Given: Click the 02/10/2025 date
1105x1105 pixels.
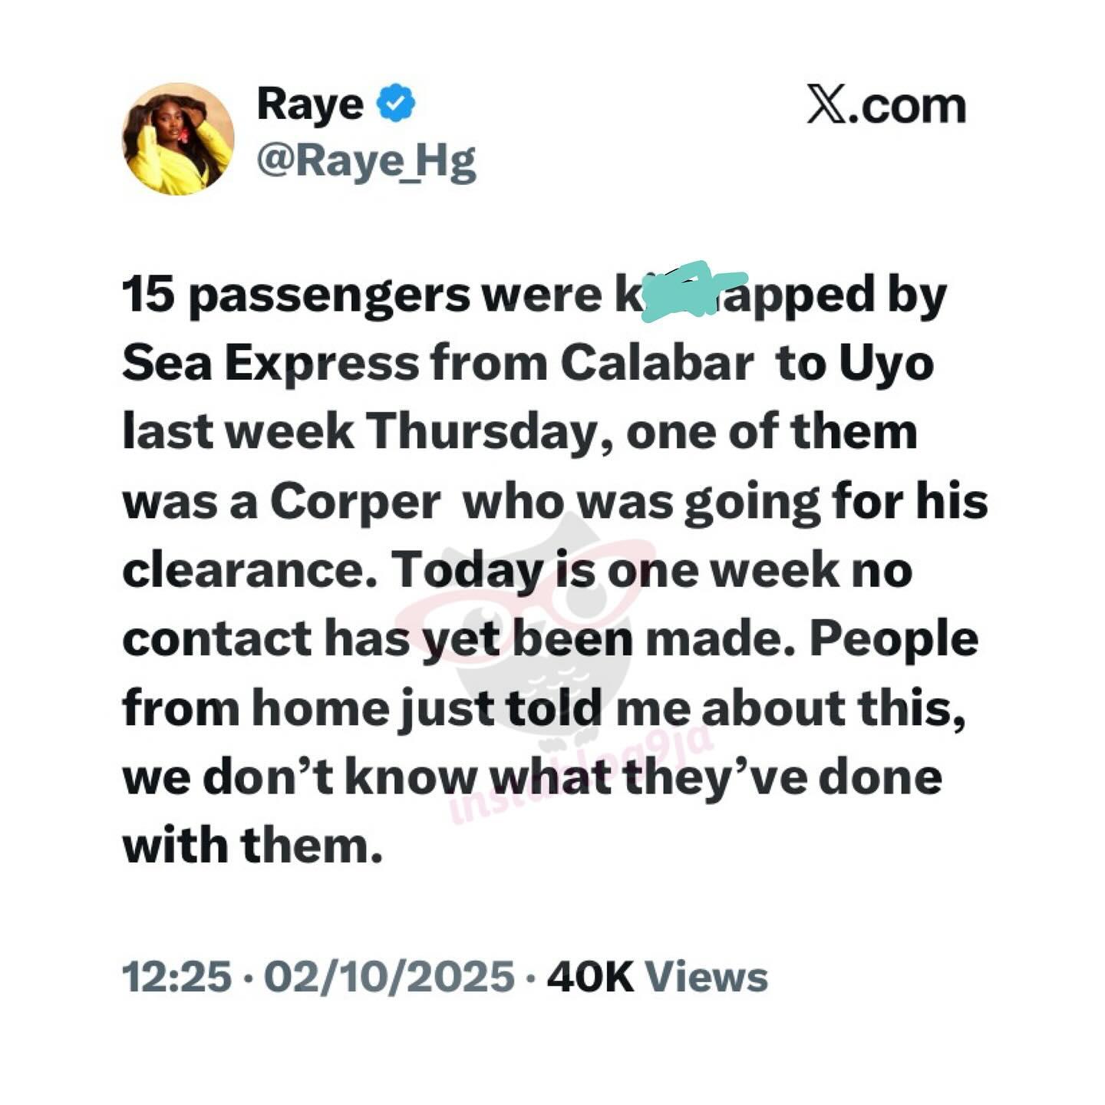Looking at the screenshot, I should point(389,977).
